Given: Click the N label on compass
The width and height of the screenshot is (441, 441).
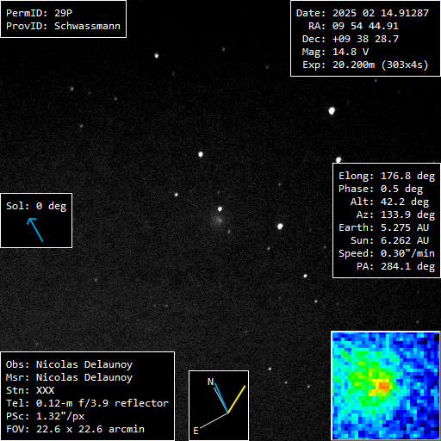Looking at the screenshot, I should [x=211, y=382].
